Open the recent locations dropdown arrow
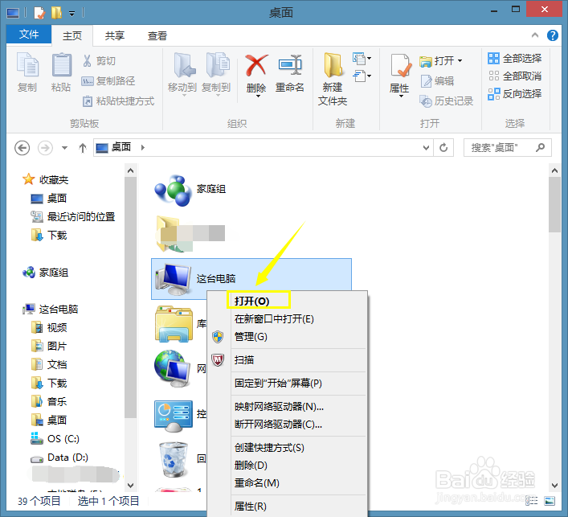This screenshot has width=568, height=517. pyautogui.click(x=64, y=148)
